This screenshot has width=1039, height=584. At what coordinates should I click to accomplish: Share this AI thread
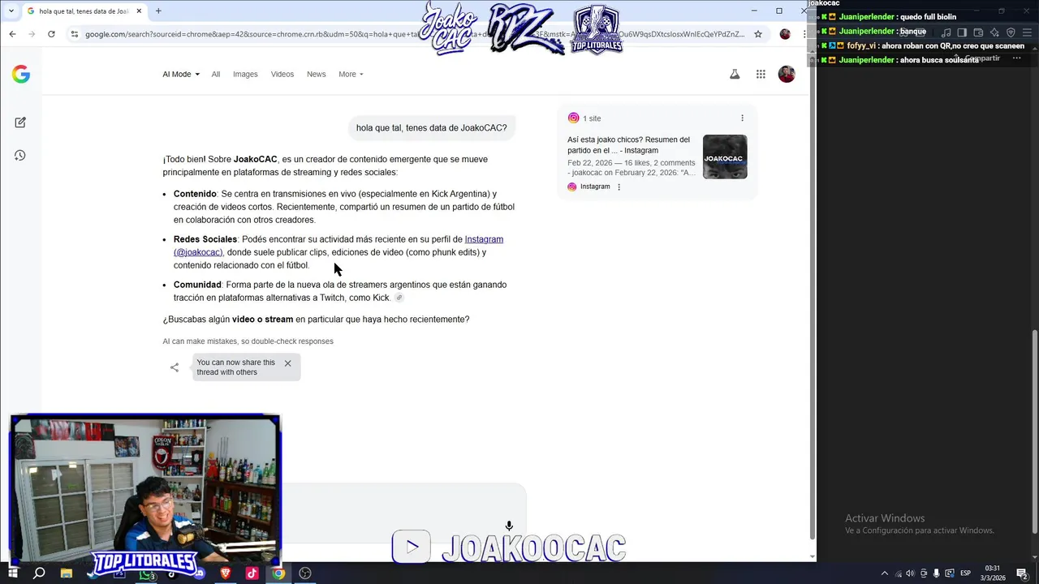pos(175,367)
